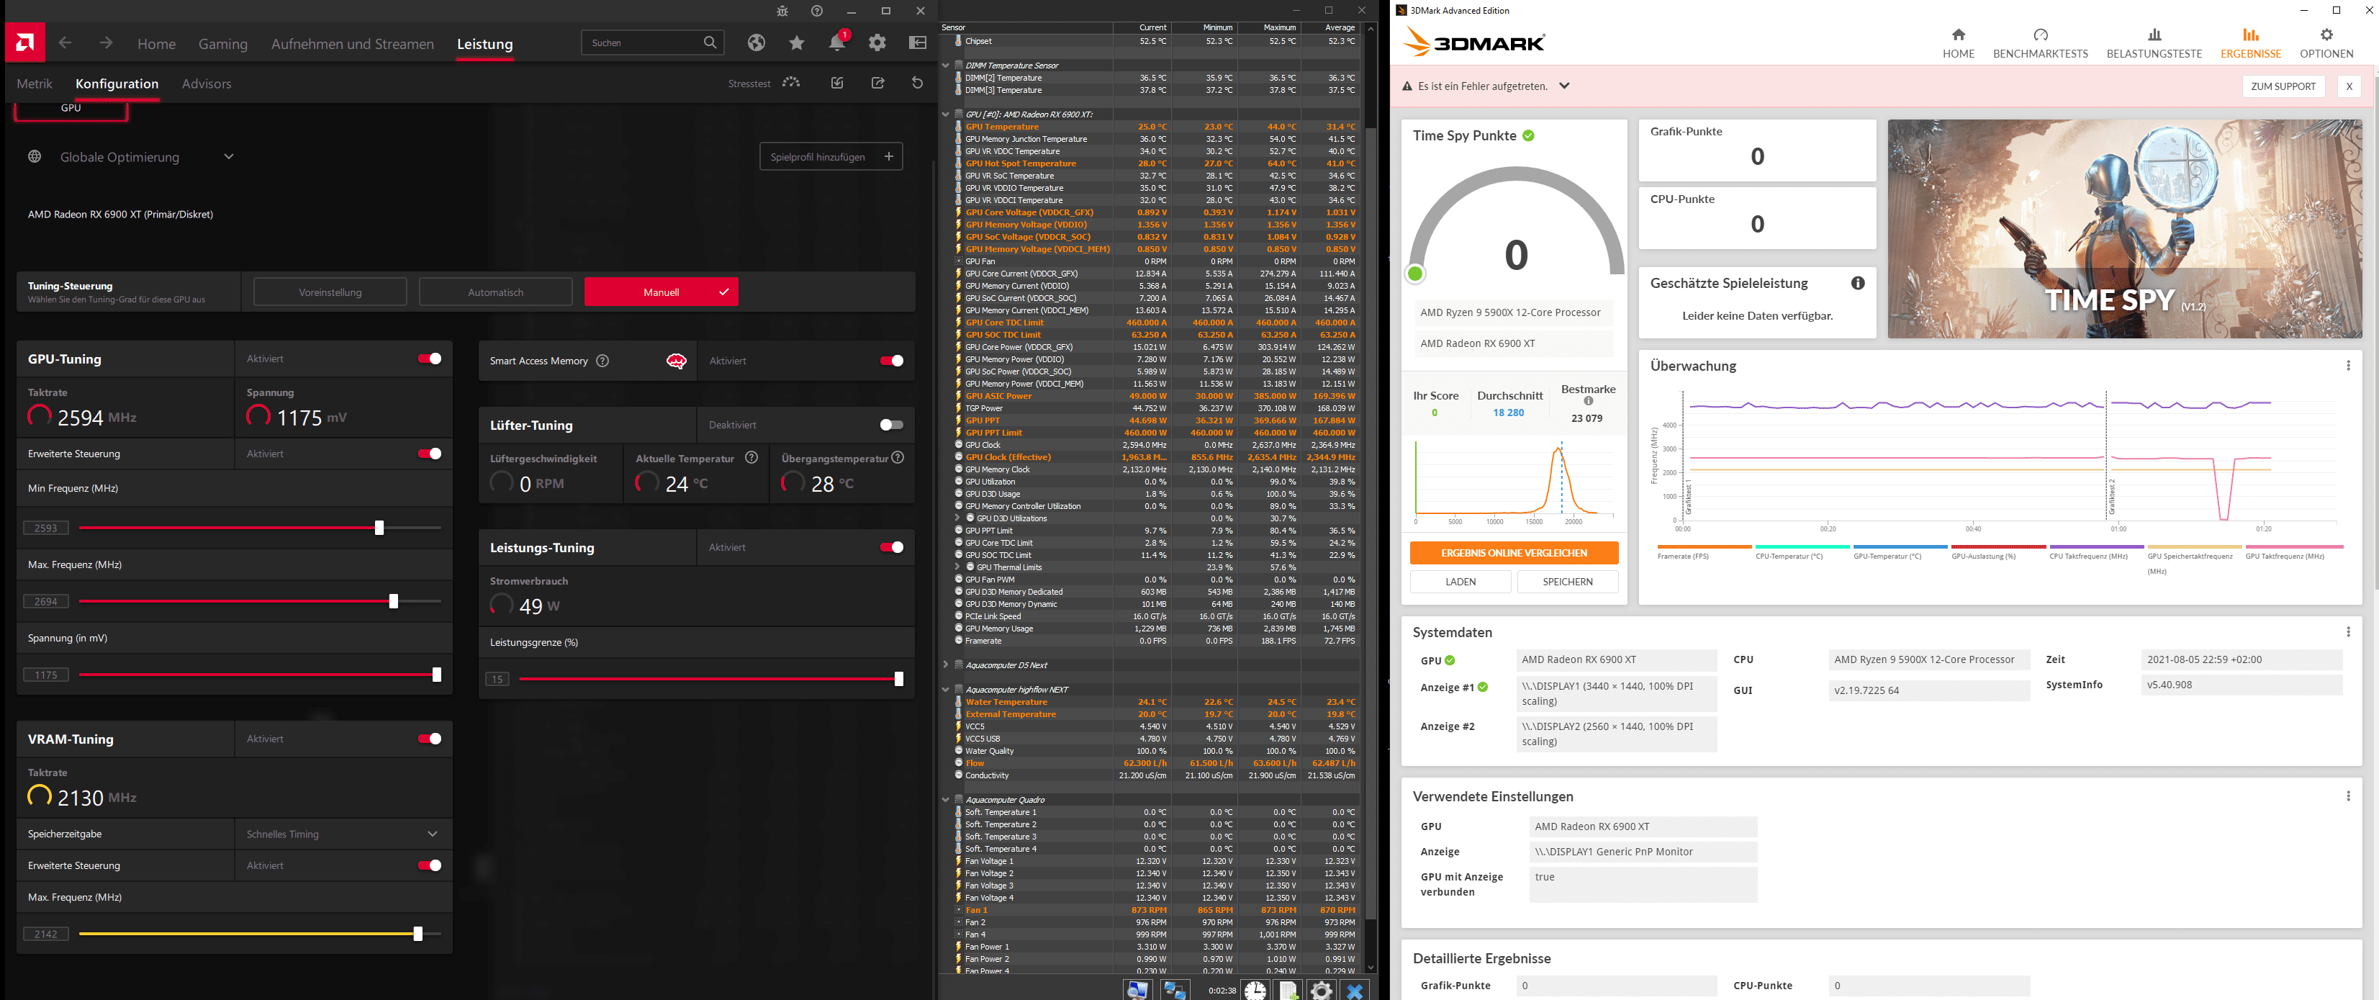Screen dimensions: 2379x1000
Task: Click the Suchen search field
Action: coord(652,42)
